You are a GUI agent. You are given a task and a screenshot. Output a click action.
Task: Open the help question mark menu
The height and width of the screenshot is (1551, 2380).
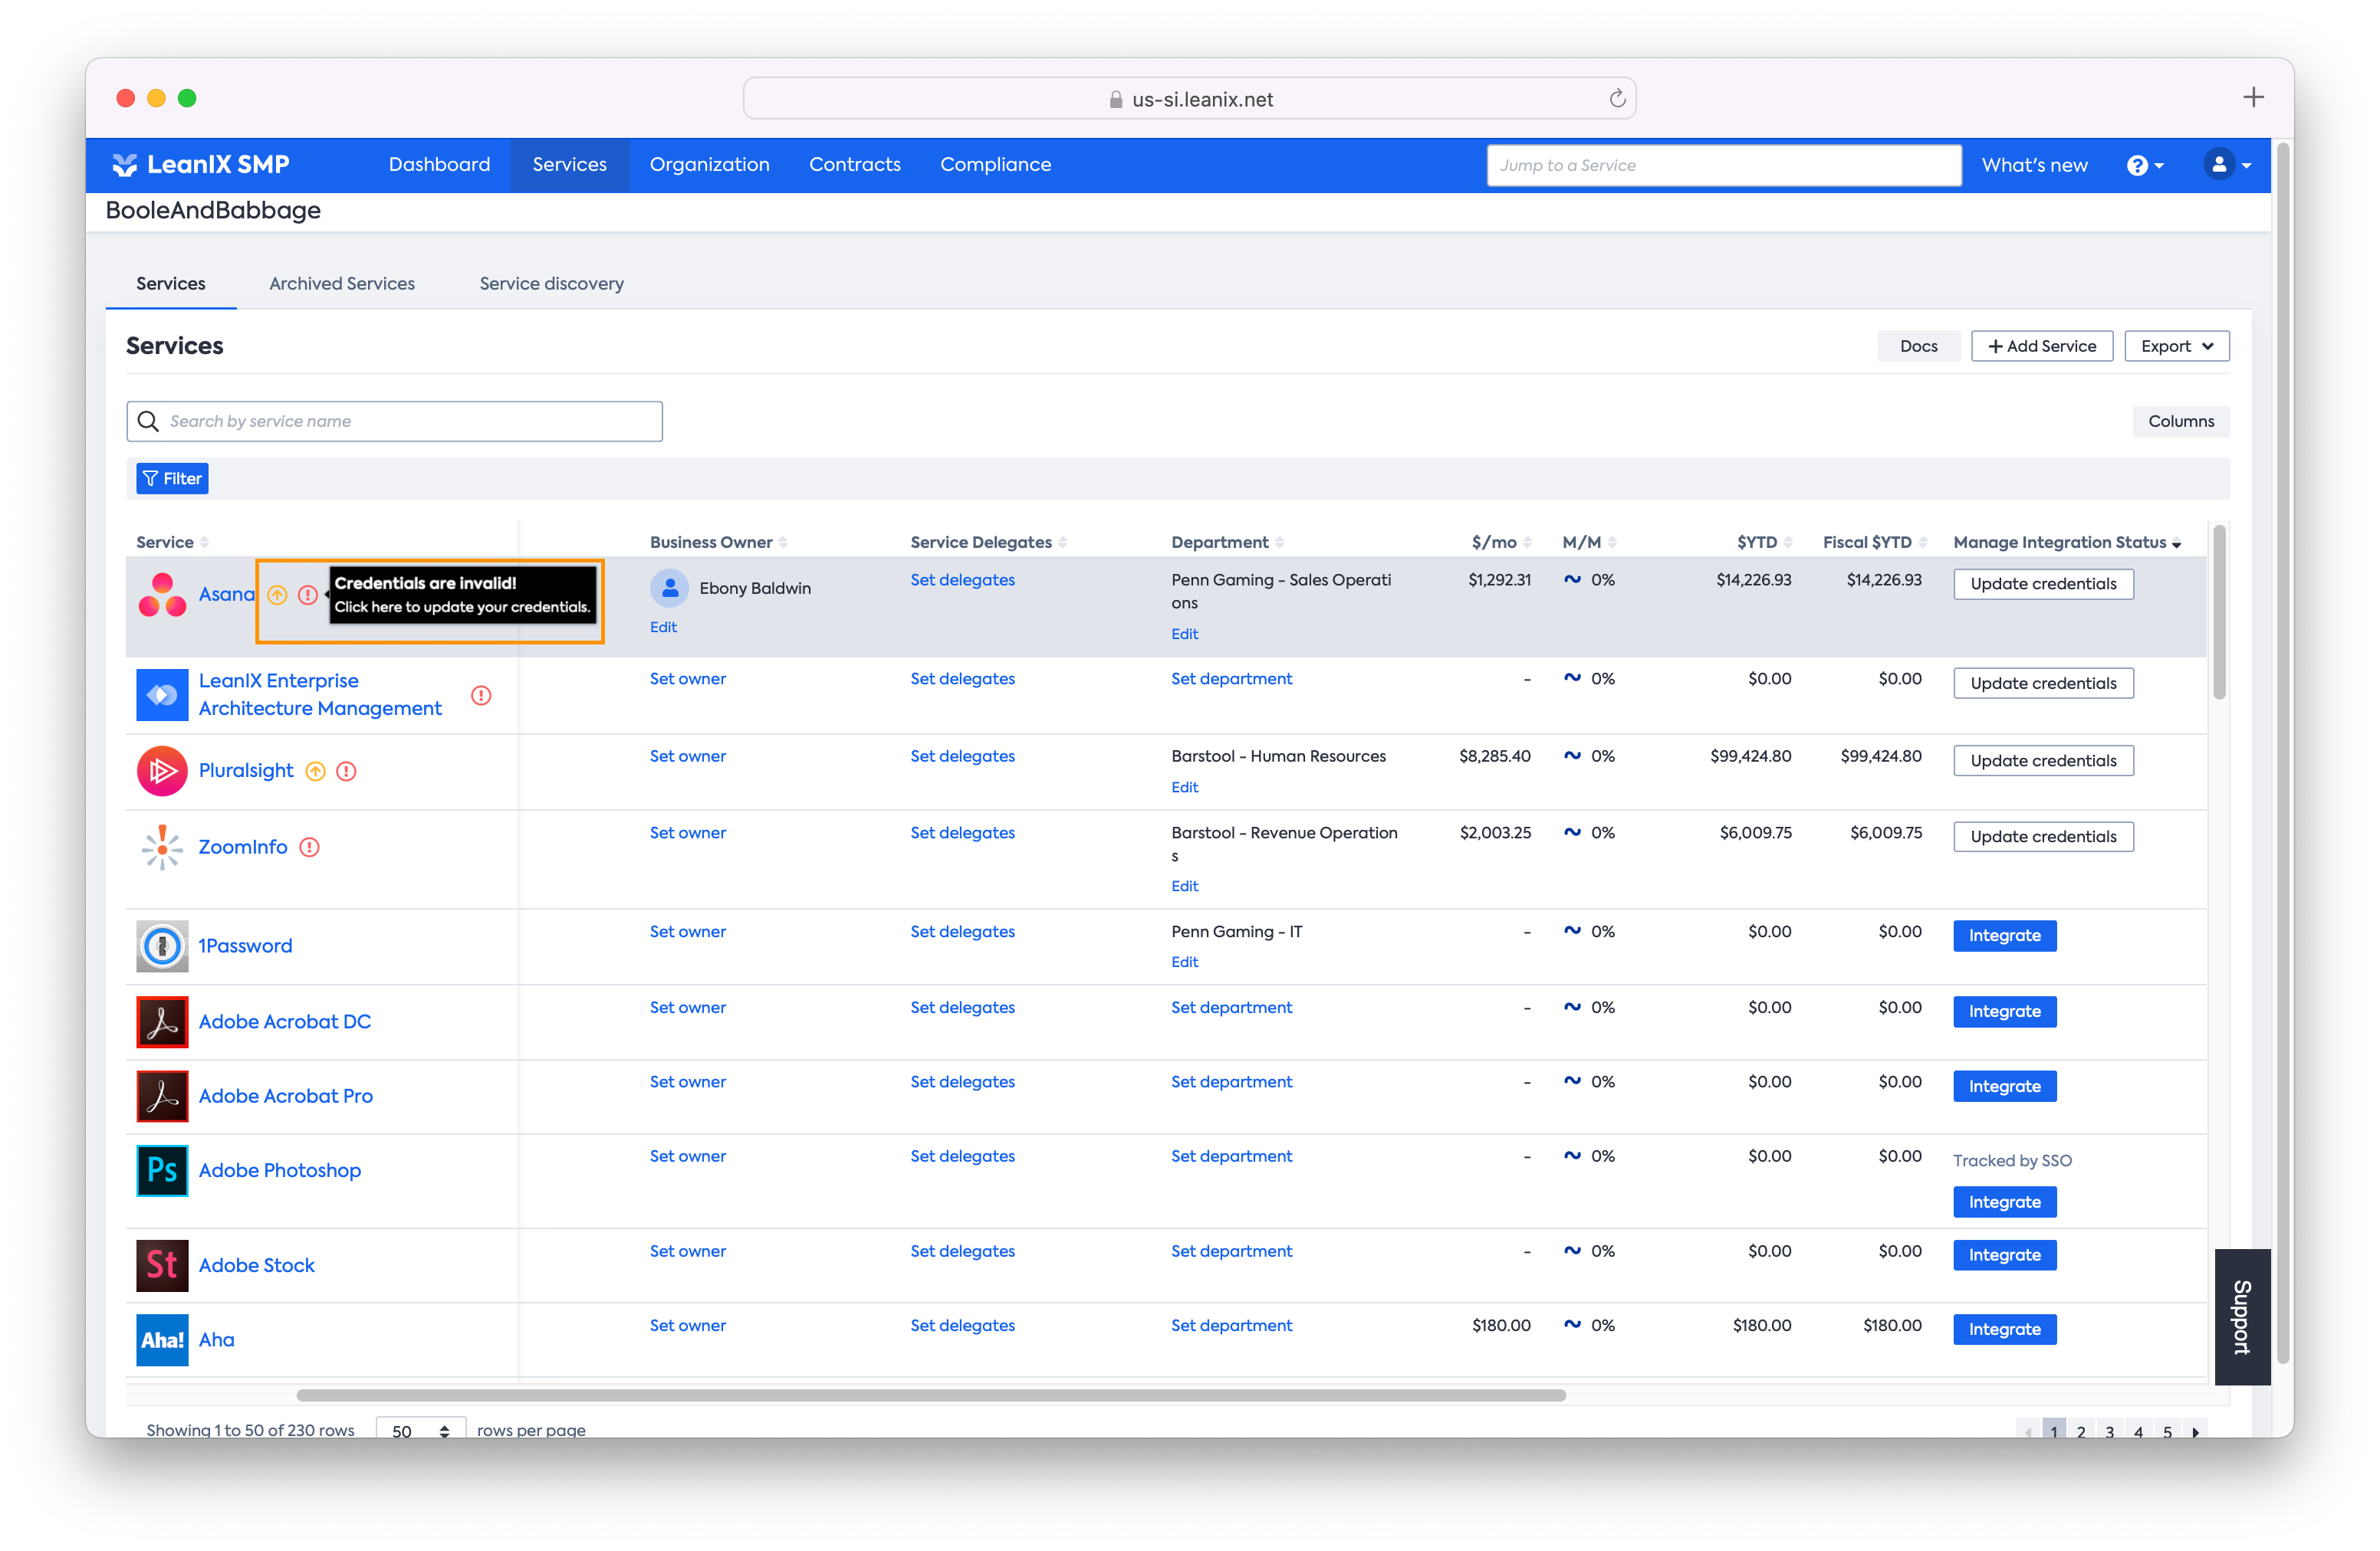pyautogui.click(x=2145, y=165)
